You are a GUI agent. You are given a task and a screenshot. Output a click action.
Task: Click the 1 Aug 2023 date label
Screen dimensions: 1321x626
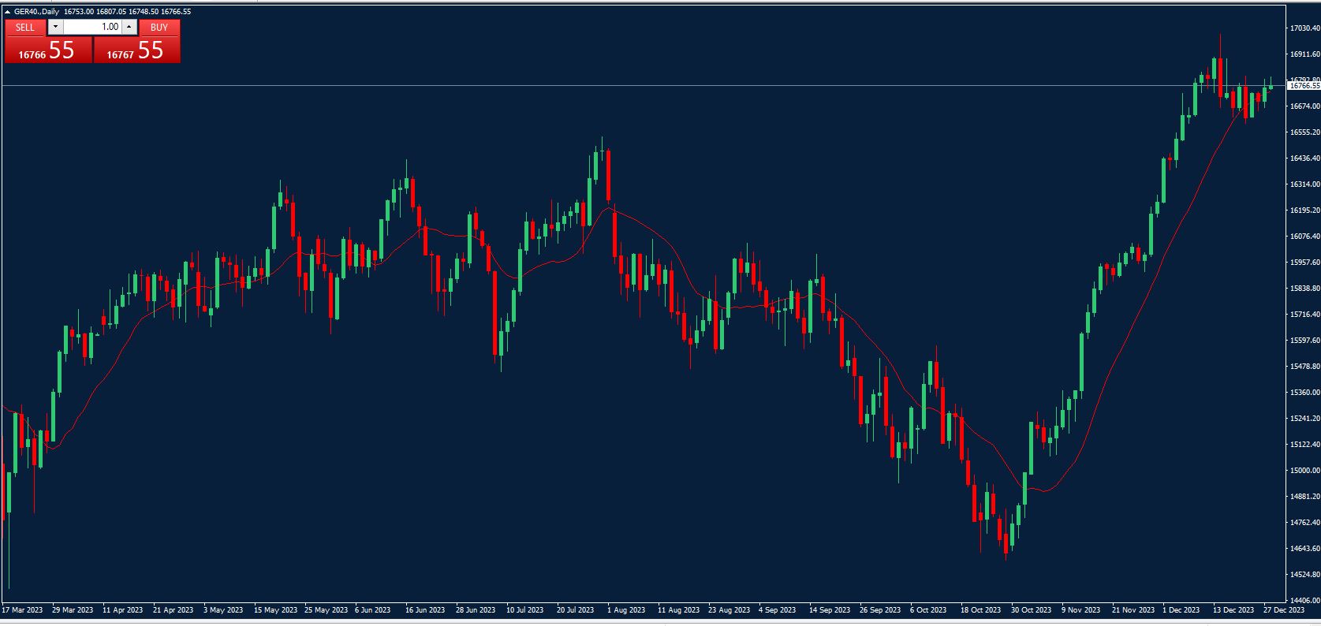[x=626, y=610]
